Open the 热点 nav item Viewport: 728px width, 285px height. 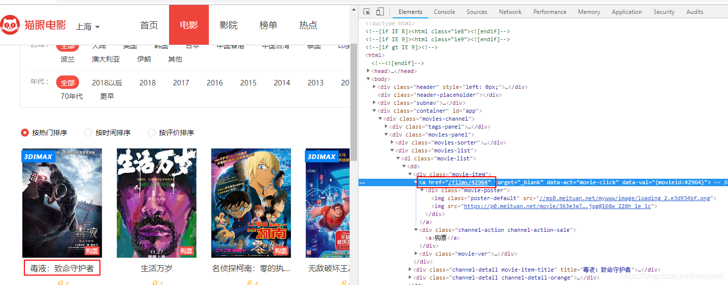[308, 25]
